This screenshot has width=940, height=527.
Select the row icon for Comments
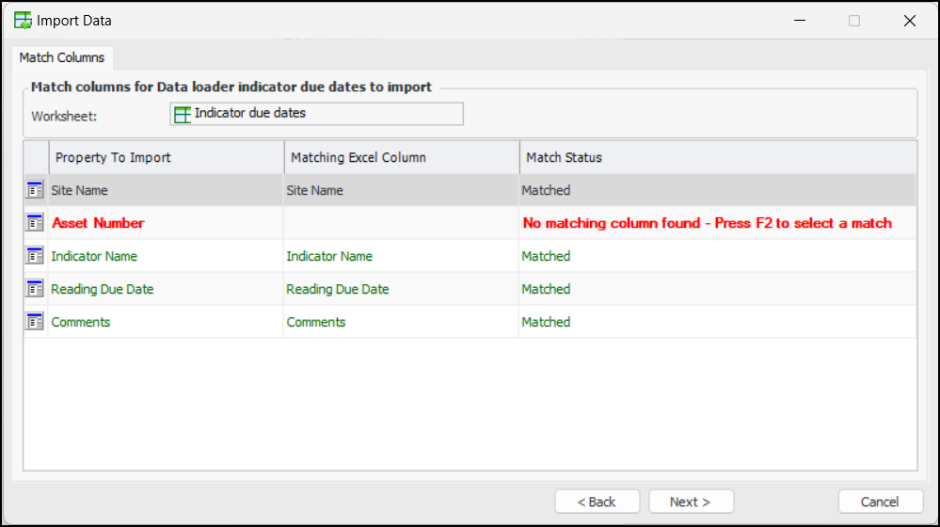[x=36, y=322]
